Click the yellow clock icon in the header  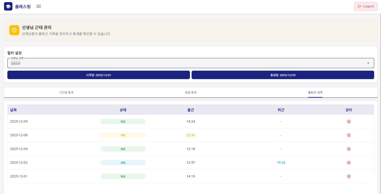pyautogui.click(x=14, y=30)
